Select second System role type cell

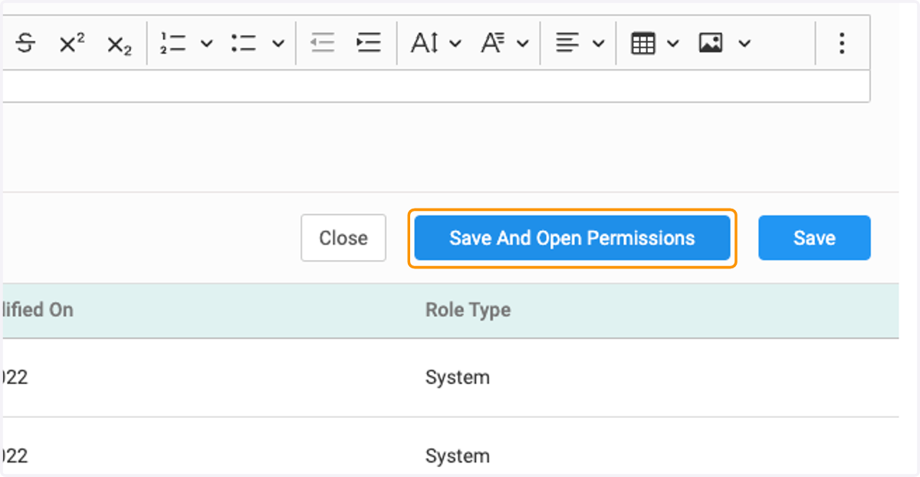coord(457,456)
